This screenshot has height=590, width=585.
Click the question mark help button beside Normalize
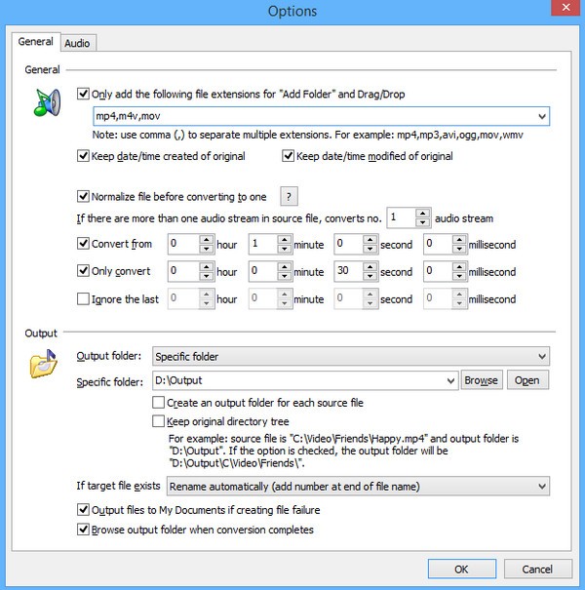click(290, 196)
